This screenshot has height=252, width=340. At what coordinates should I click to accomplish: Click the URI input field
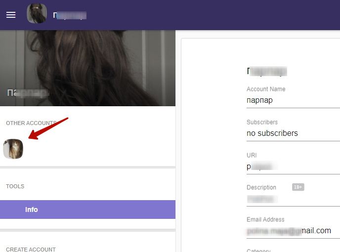(x=293, y=167)
